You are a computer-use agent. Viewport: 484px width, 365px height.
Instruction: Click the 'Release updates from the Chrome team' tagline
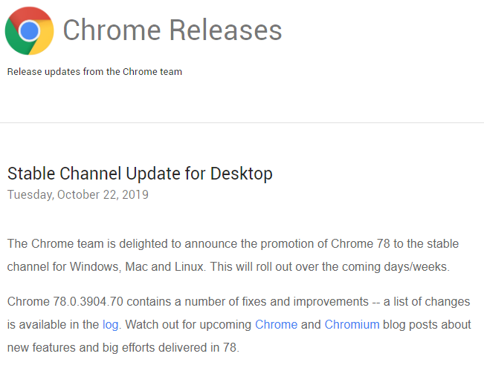click(x=94, y=72)
